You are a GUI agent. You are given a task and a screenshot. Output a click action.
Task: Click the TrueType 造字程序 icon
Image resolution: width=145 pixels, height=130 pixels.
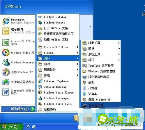click(84, 66)
